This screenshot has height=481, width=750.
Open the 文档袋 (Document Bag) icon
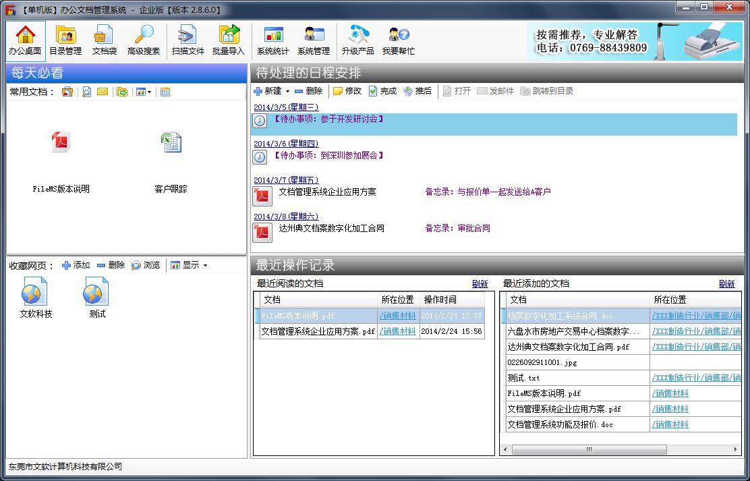tap(103, 39)
